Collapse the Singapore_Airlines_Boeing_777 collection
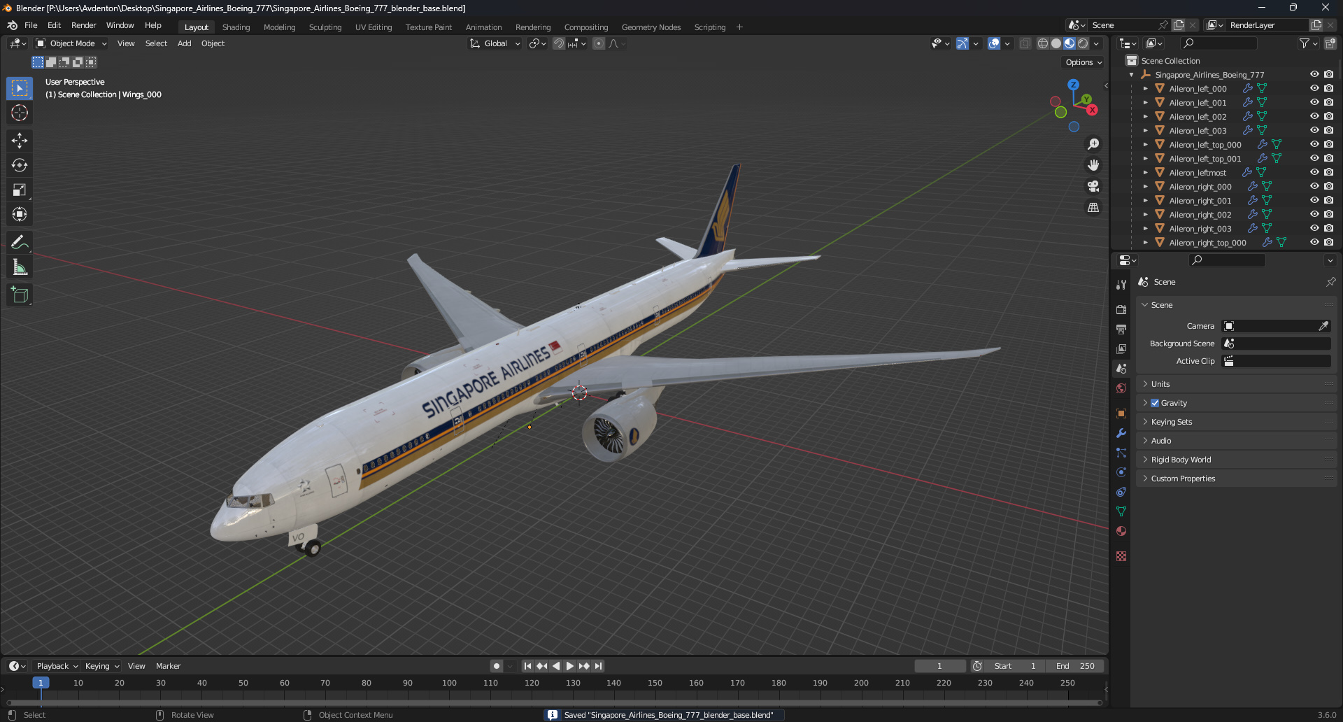The width and height of the screenshot is (1343, 722). point(1131,75)
